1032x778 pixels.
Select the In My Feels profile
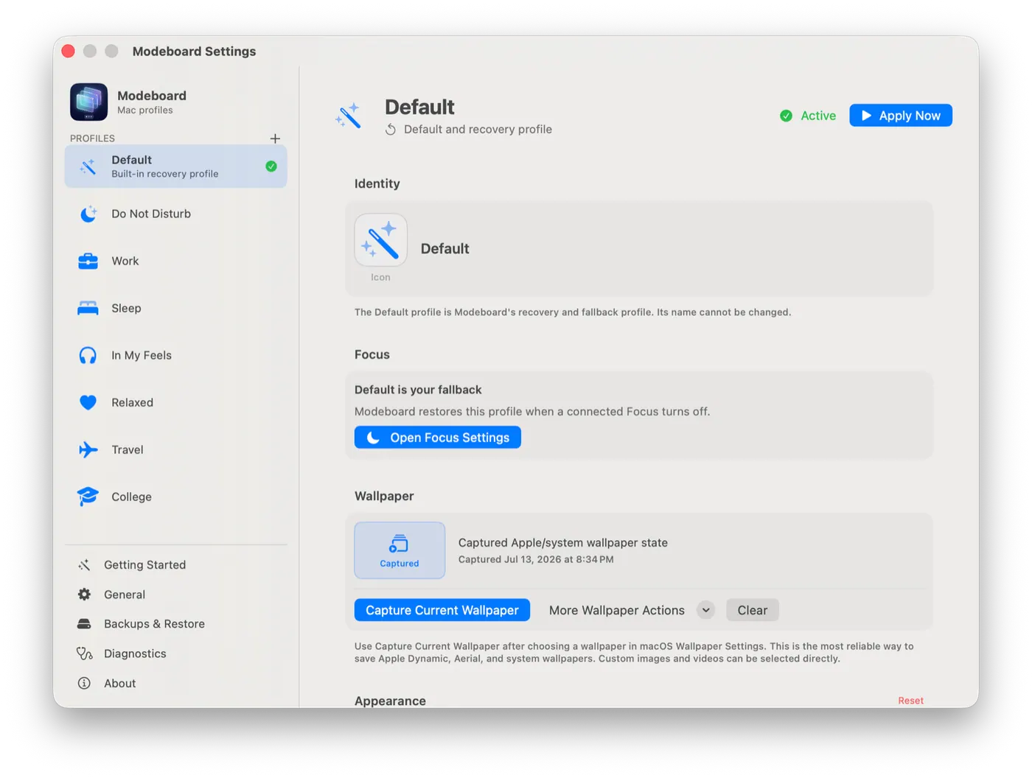point(175,355)
